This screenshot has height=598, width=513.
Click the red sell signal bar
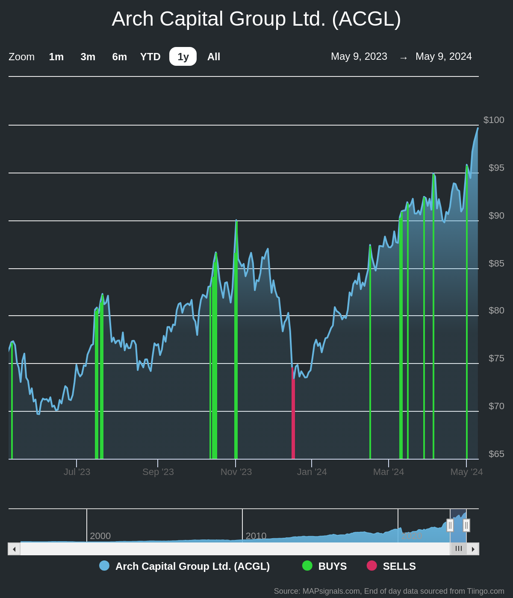click(x=293, y=413)
